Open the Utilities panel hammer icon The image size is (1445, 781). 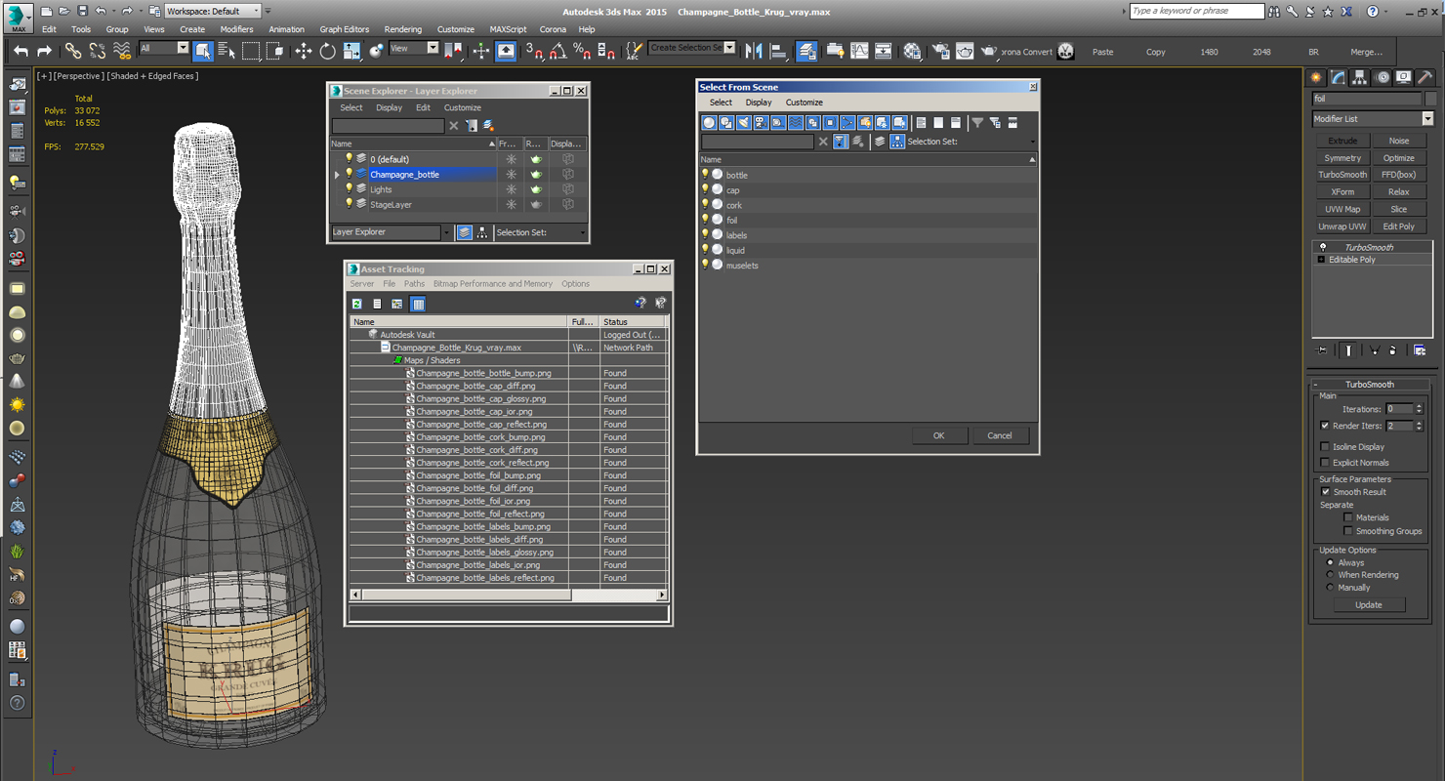1424,77
